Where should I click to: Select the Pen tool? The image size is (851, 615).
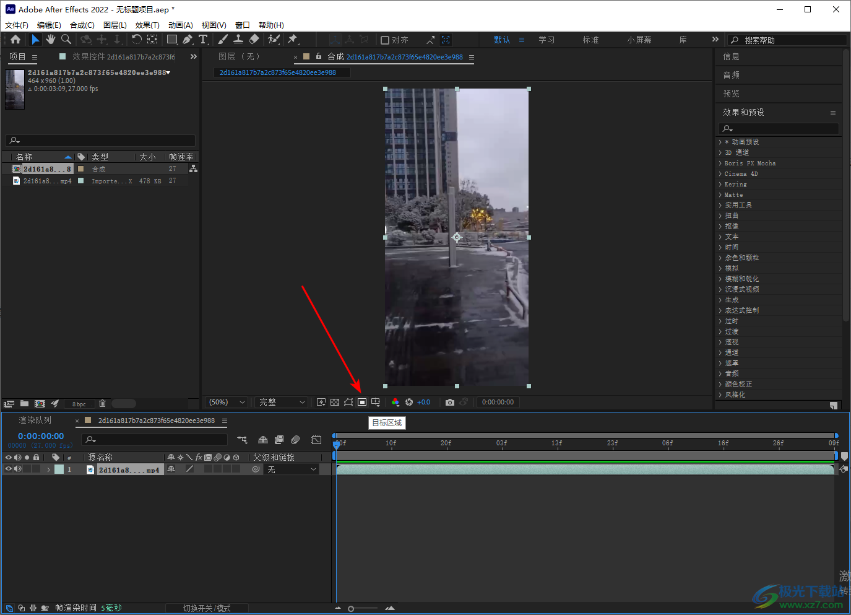[188, 40]
